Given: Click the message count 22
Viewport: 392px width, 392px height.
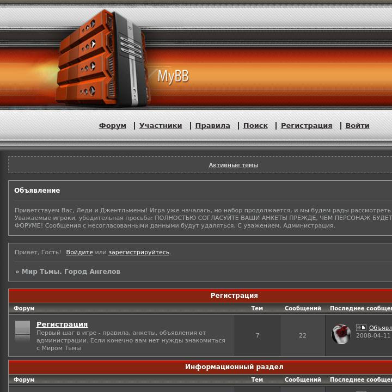Looking at the screenshot, I should pyautogui.click(x=303, y=335).
